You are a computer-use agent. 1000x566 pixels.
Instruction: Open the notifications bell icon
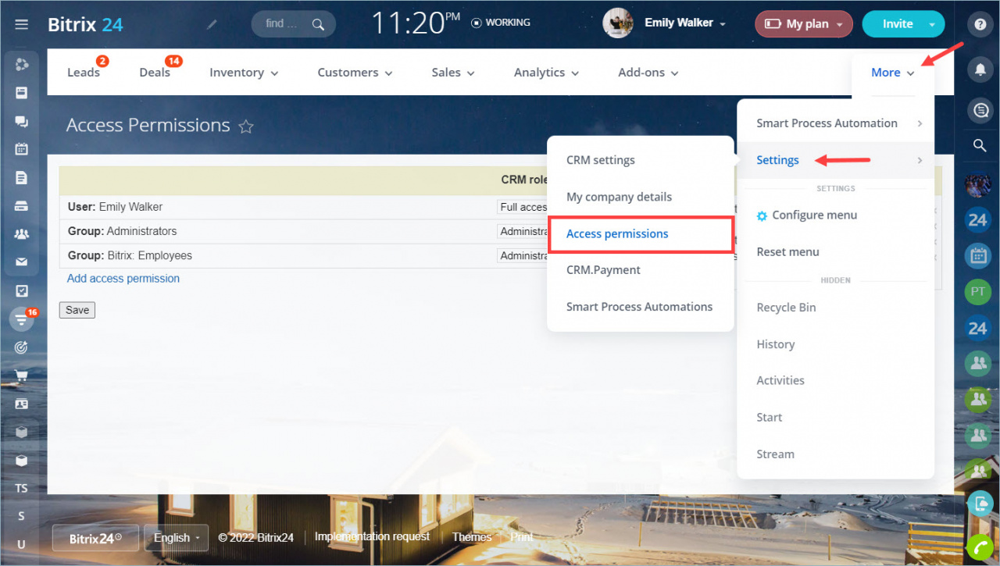(979, 69)
